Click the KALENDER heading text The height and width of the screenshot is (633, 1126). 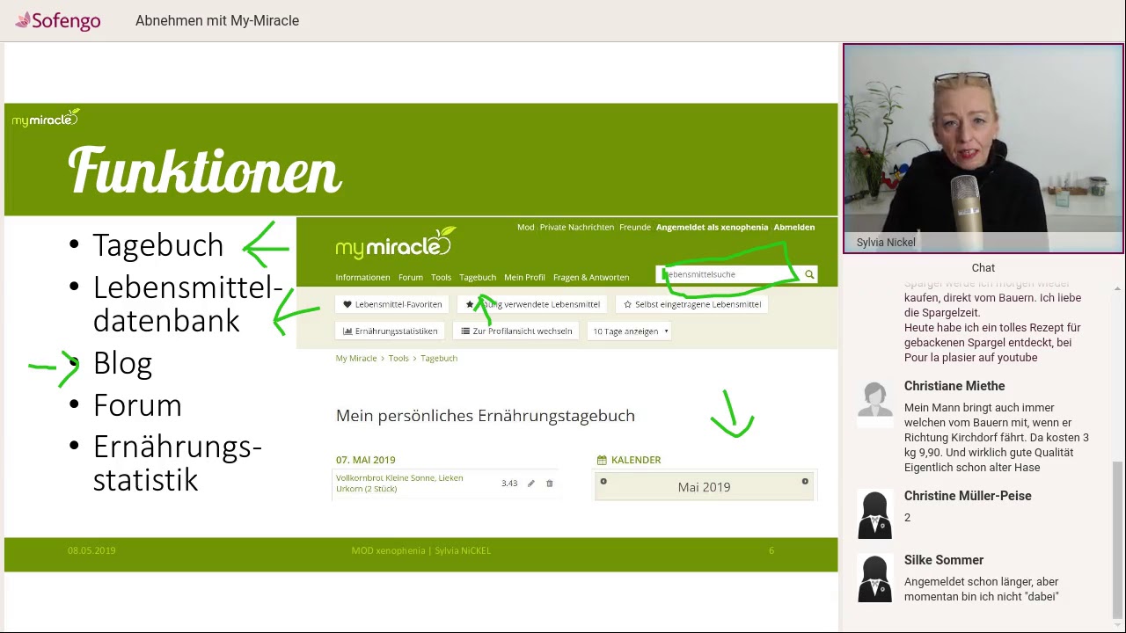point(636,460)
